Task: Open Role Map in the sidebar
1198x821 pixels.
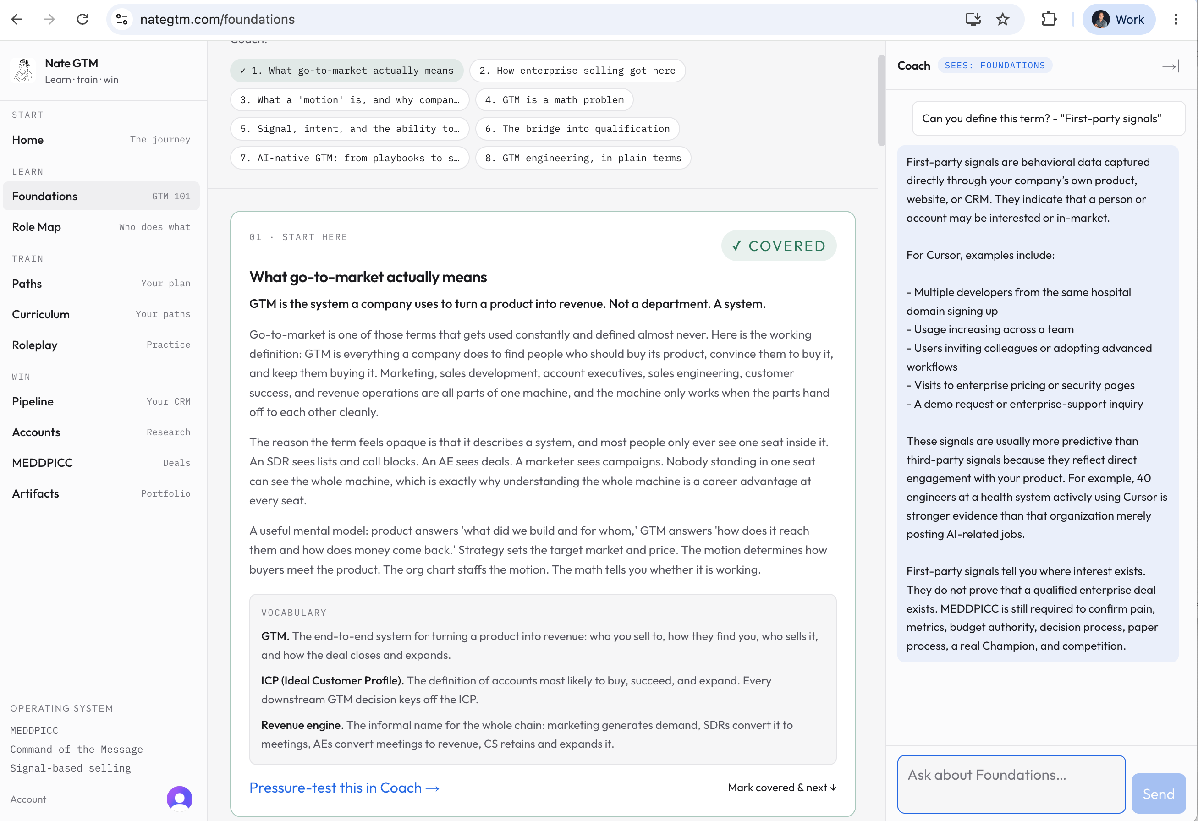Action: point(101,227)
